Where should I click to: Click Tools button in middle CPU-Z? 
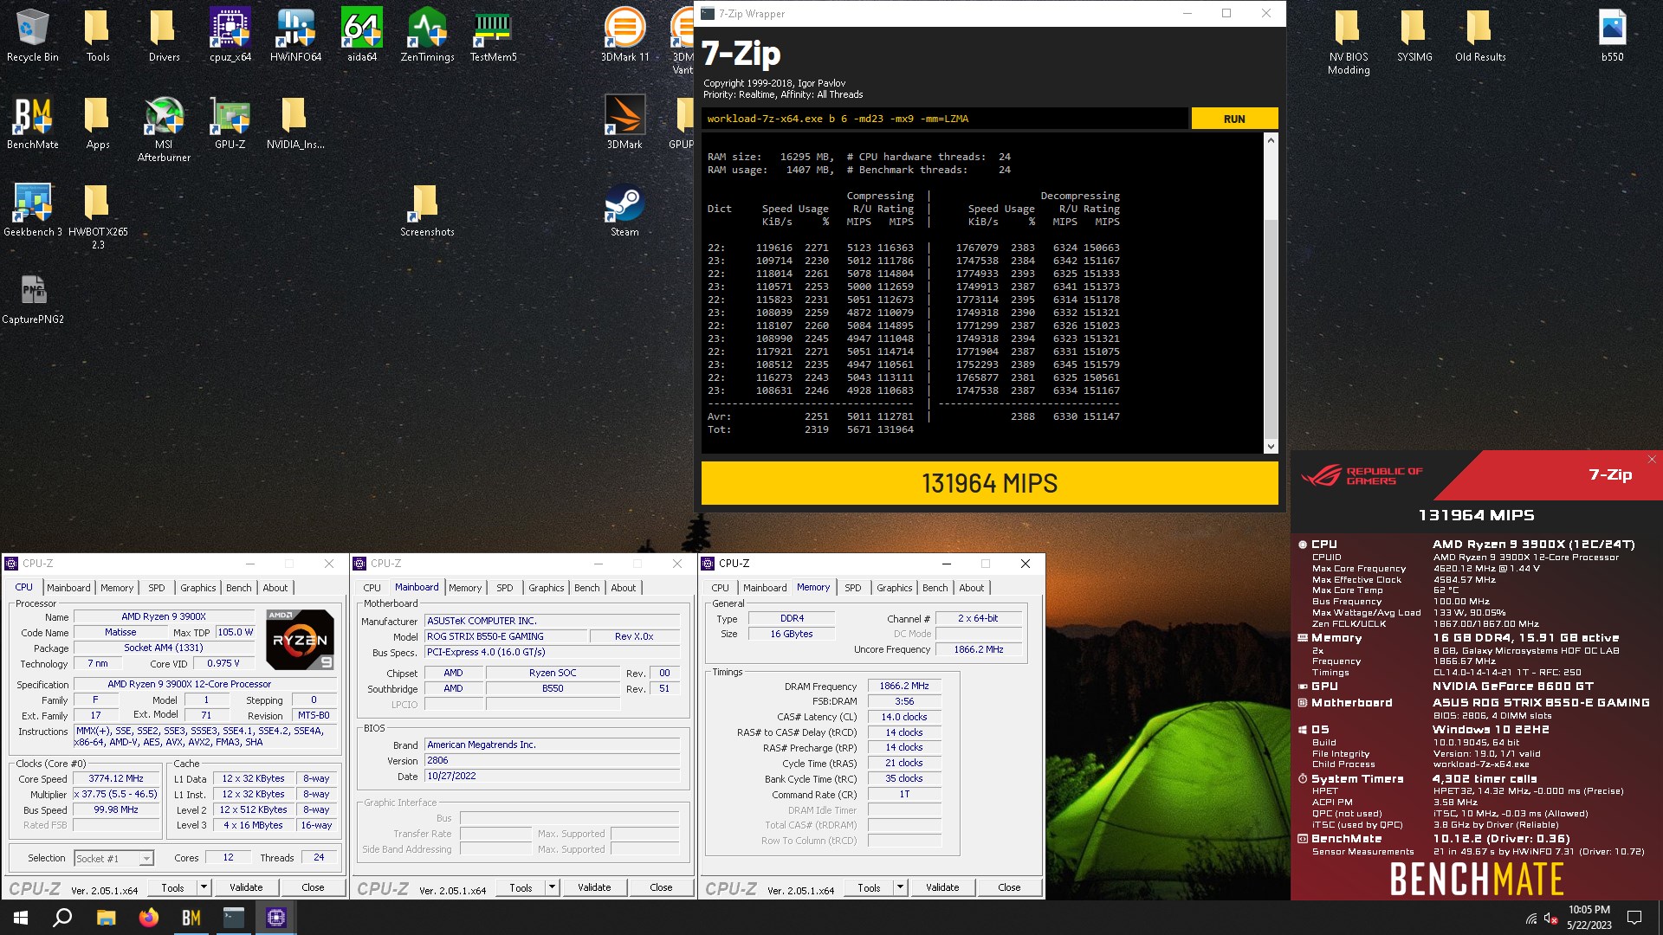point(521,887)
